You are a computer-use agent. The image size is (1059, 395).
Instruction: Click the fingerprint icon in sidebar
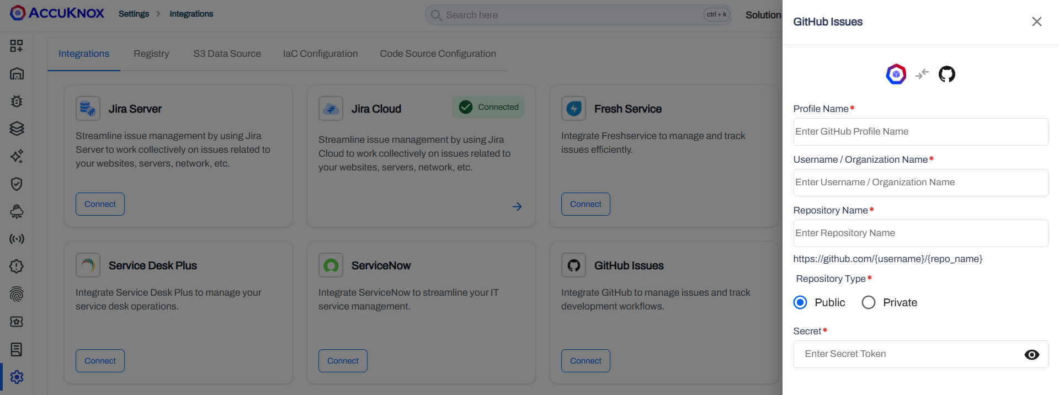coord(17,294)
